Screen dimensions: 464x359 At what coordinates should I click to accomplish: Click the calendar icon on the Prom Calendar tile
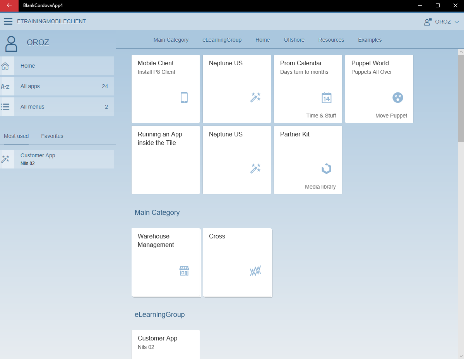327,98
